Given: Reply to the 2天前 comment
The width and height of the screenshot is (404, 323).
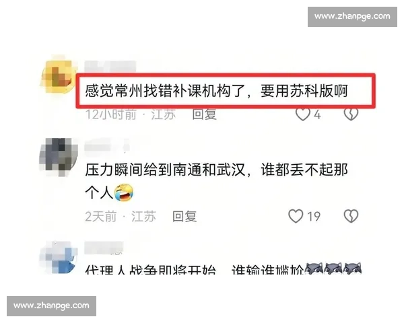Looking at the screenshot, I should (184, 216).
